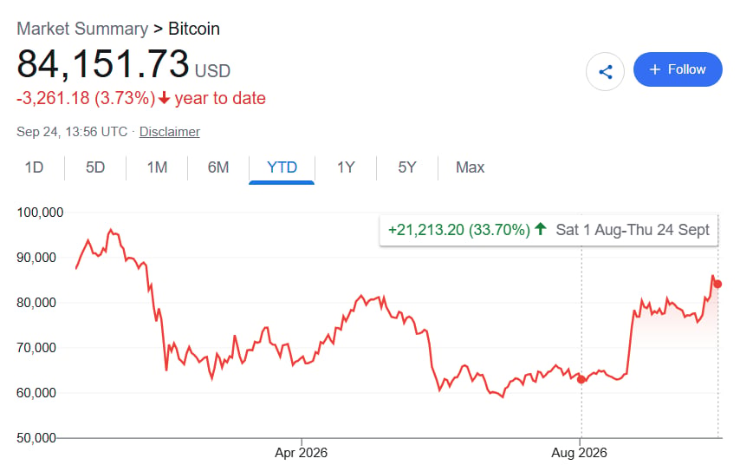Click the red down arrow next to percentage
The image size is (740, 465).
click(x=164, y=98)
